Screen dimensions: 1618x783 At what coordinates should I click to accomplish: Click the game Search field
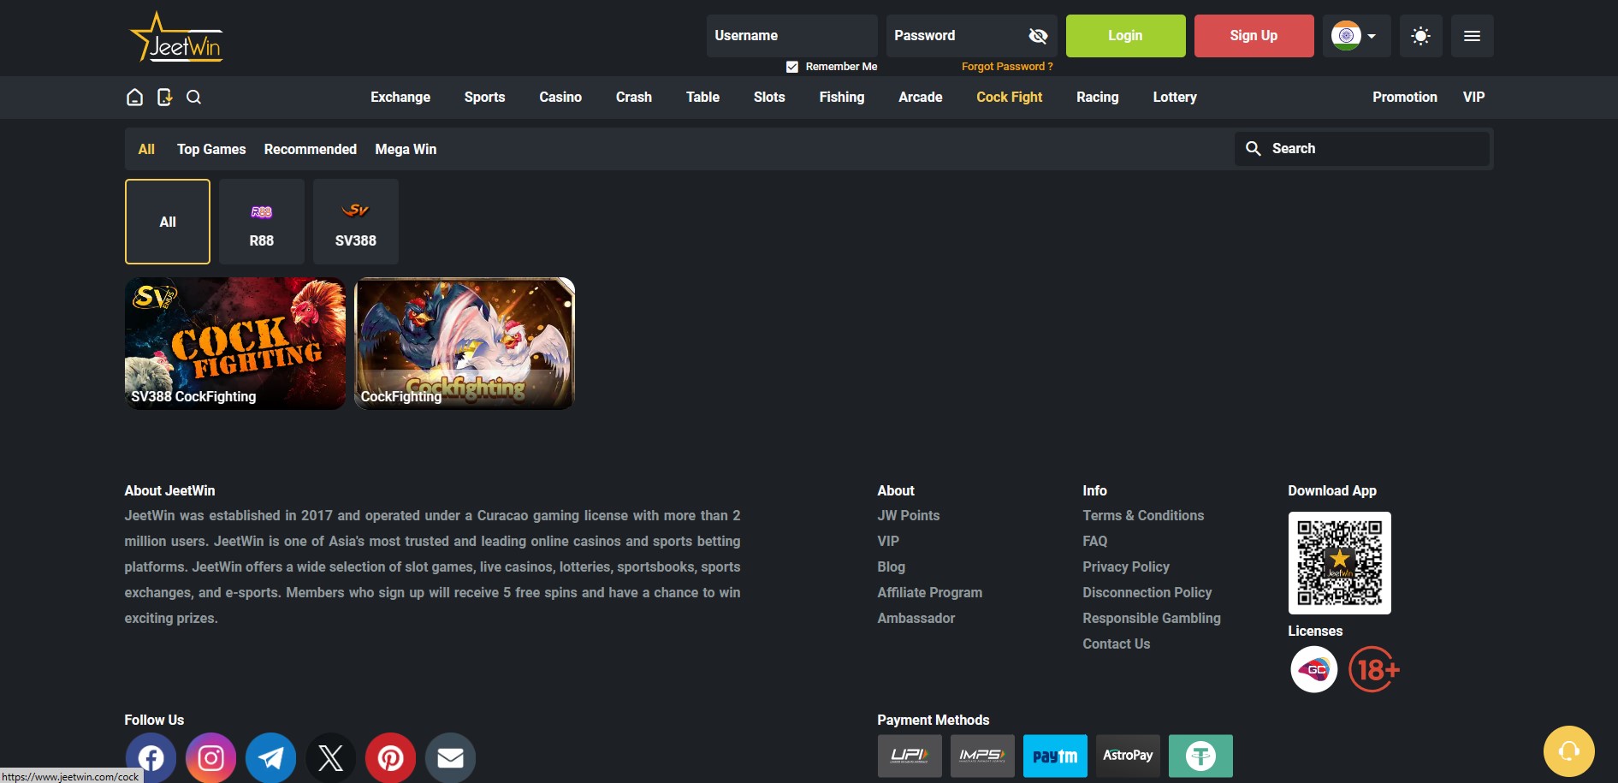coord(1362,148)
